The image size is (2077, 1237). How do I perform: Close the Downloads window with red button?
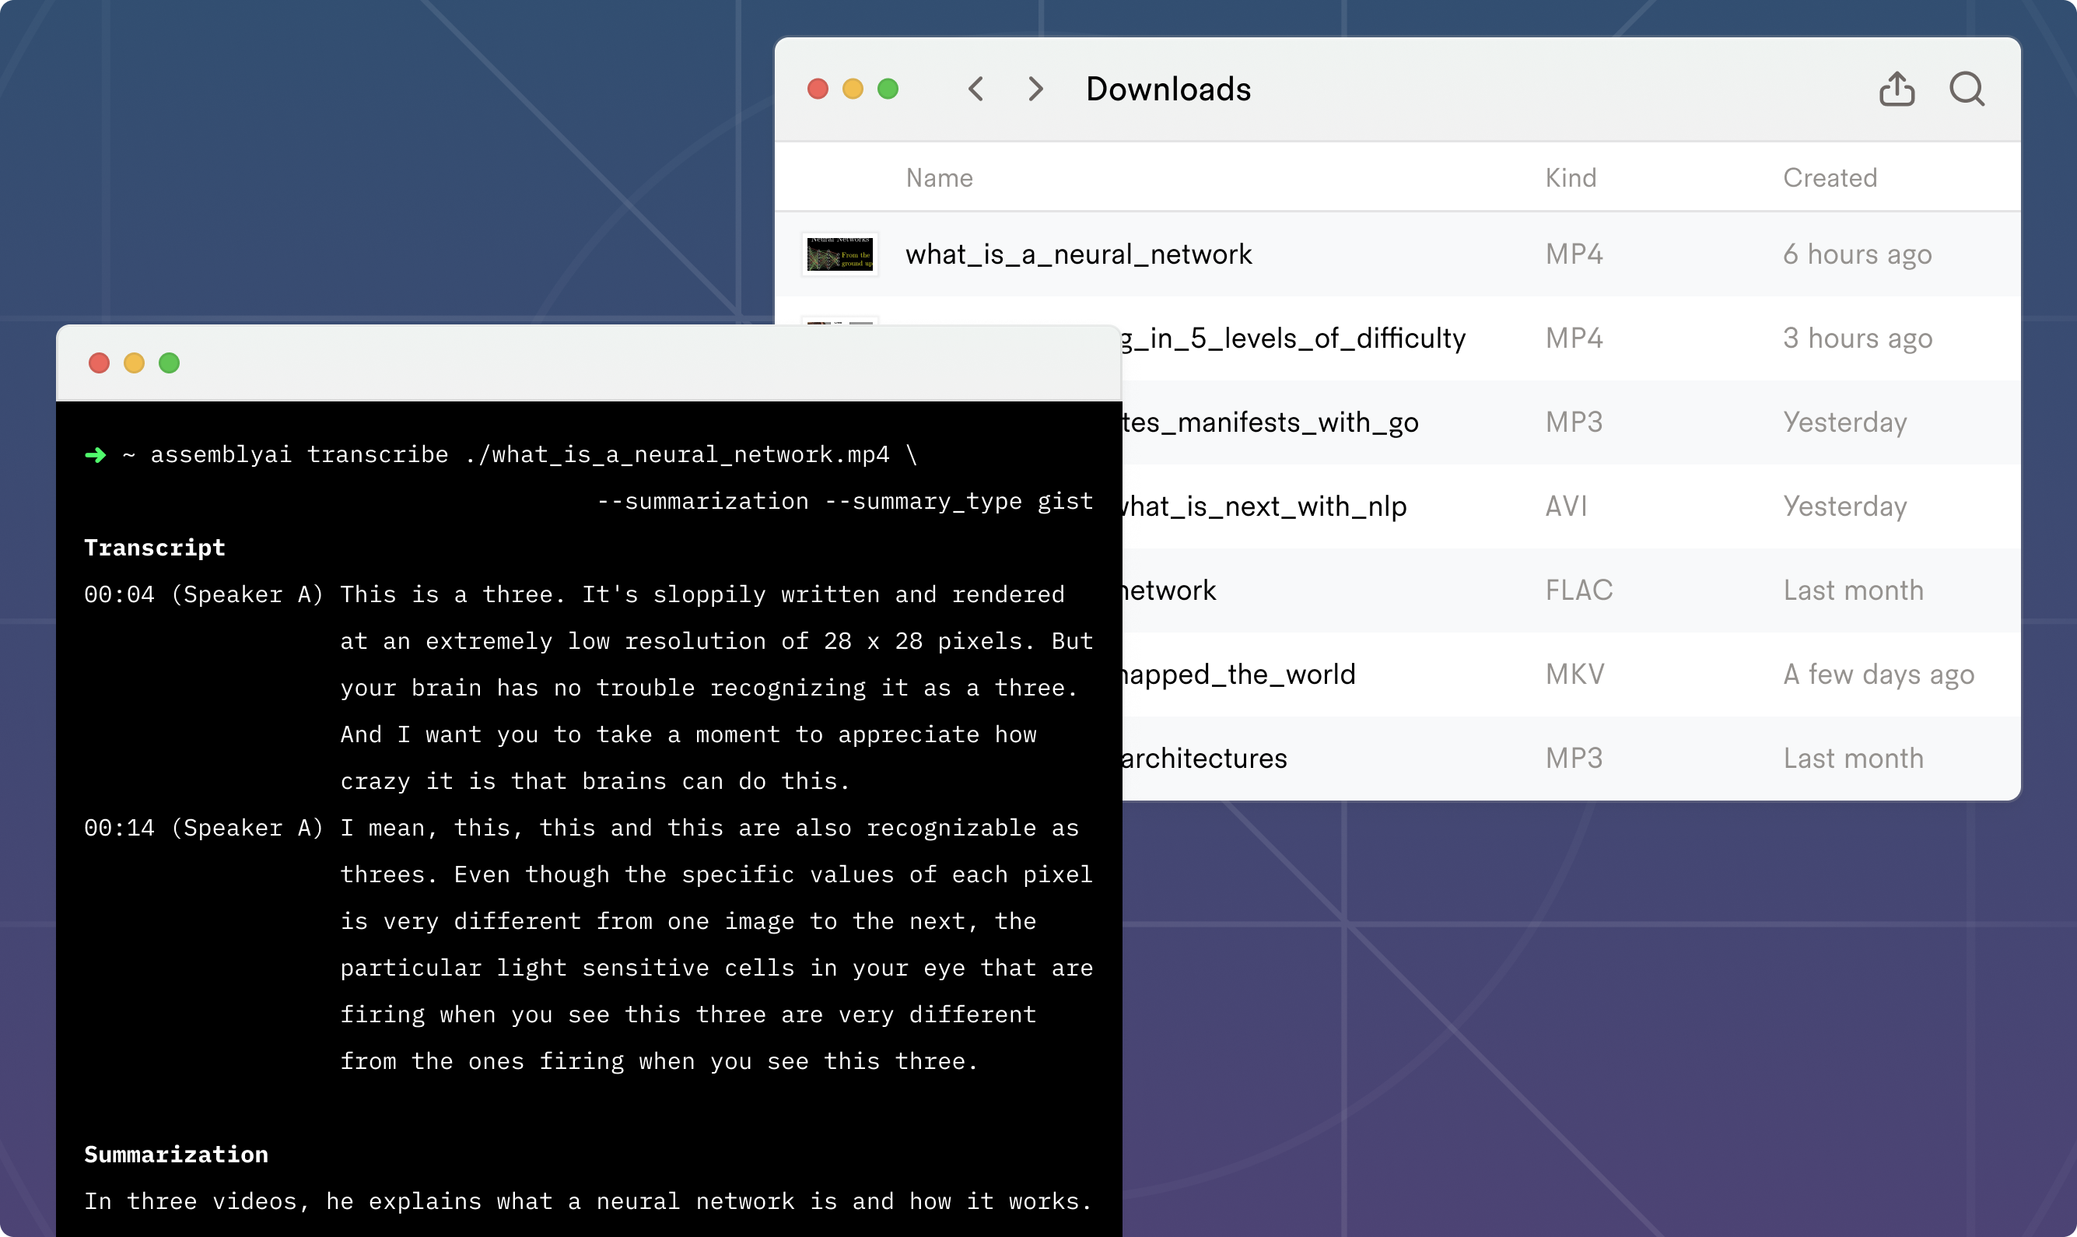click(x=818, y=89)
